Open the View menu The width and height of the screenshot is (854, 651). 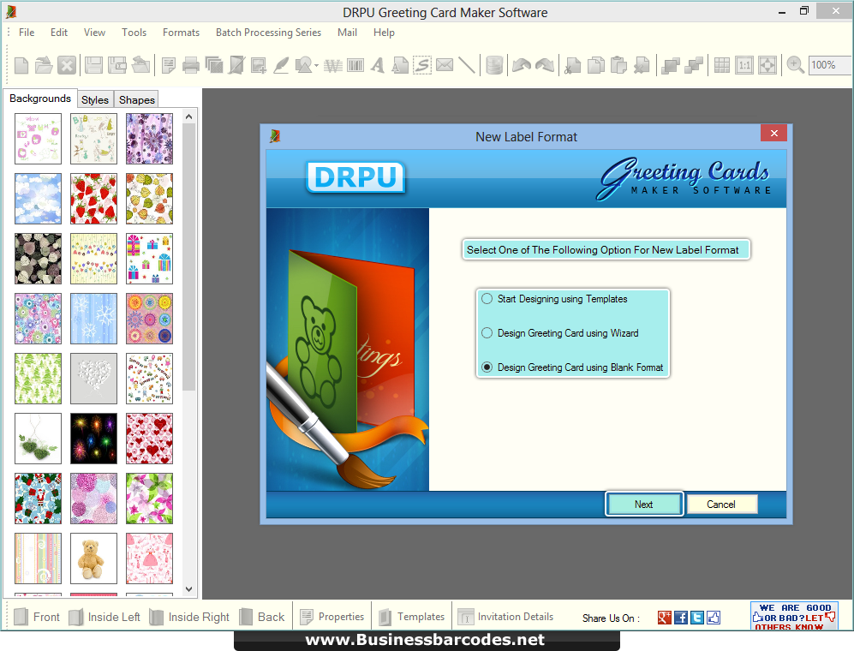[x=94, y=33]
